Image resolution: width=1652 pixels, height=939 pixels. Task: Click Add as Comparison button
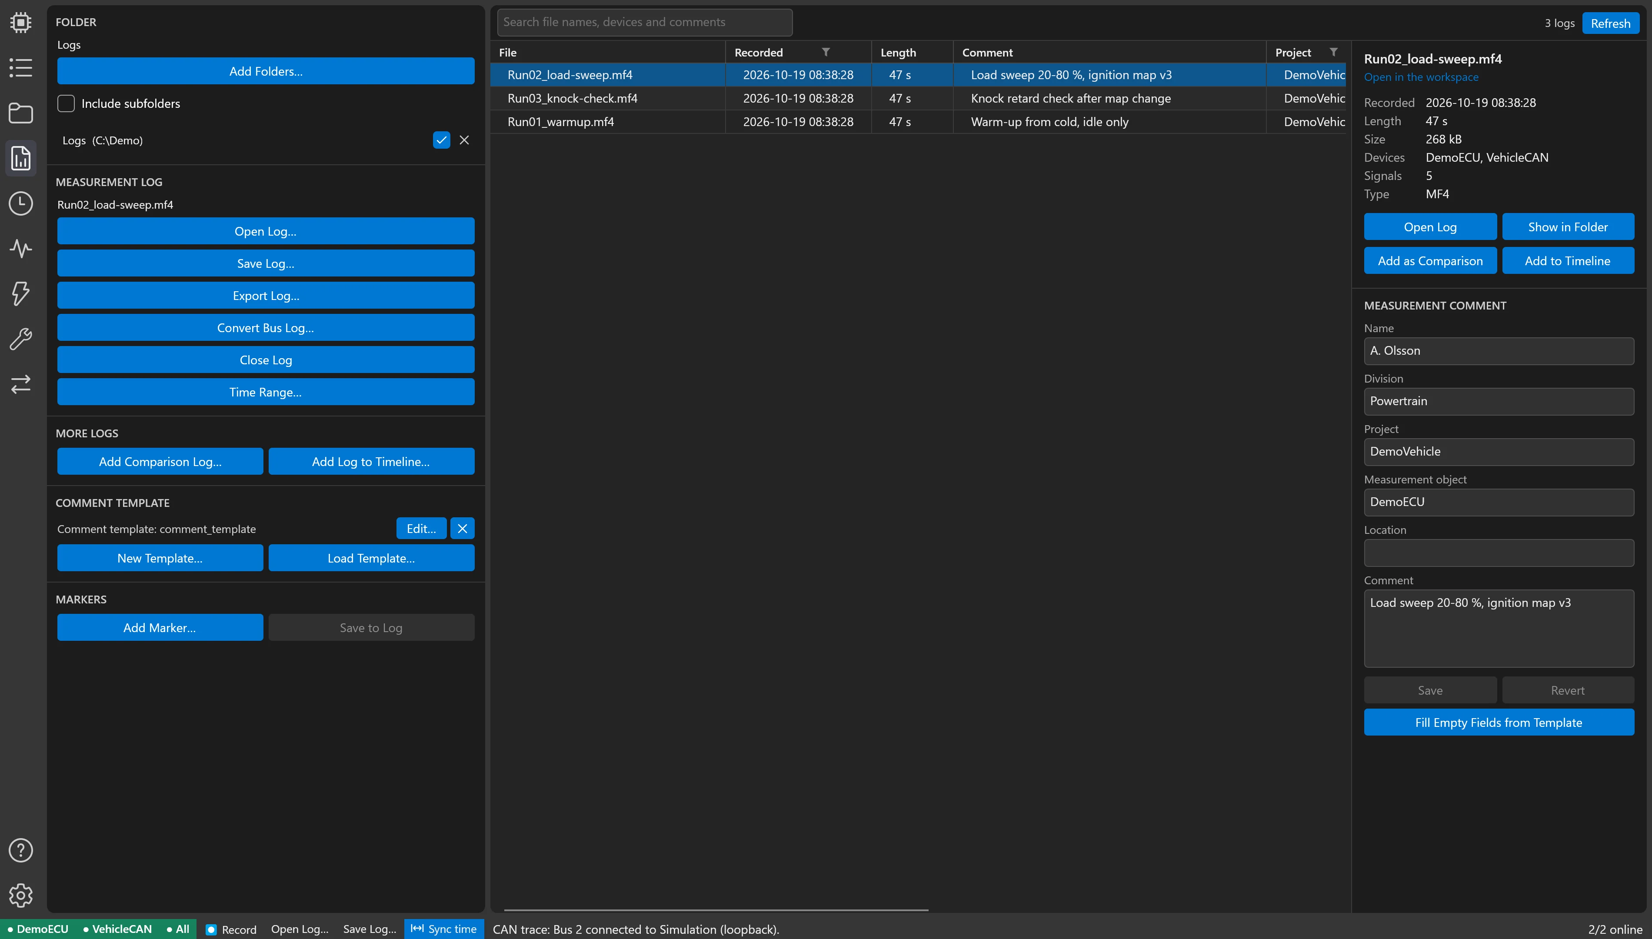[x=1430, y=260]
